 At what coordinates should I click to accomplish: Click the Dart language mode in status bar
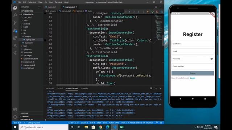tap(105, 123)
